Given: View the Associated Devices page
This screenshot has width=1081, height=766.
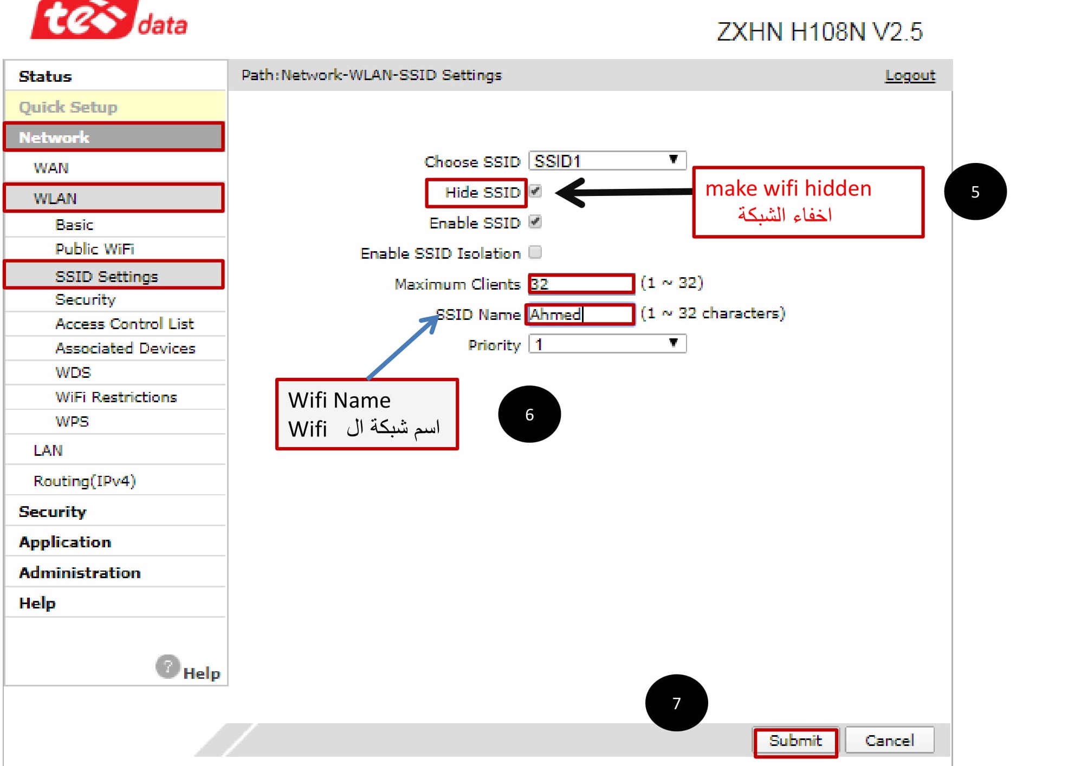Looking at the screenshot, I should point(115,348).
